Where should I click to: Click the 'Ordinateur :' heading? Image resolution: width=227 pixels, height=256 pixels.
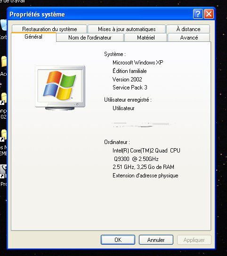(117, 142)
